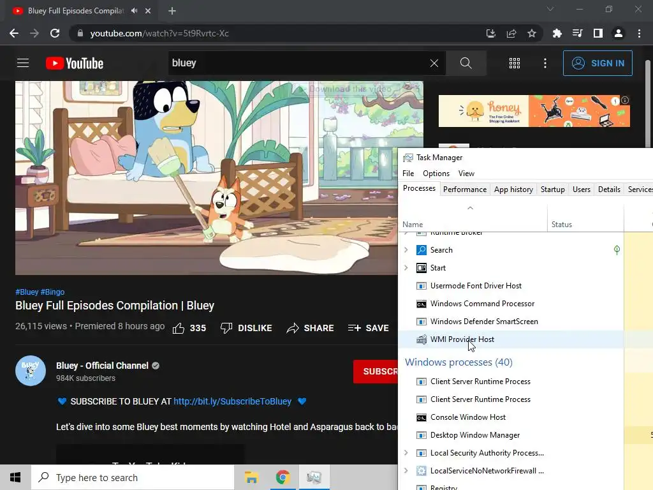The image size is (653, 490).
Task: Open Chrome three-dot menu
Action: coord(639,33)
